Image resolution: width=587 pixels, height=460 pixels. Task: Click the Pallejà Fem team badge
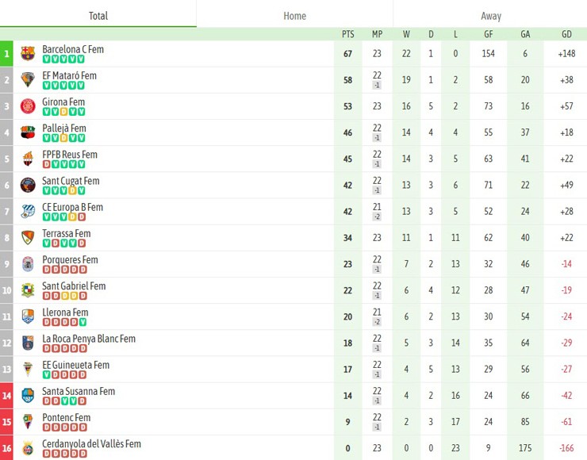coord(28,132)
